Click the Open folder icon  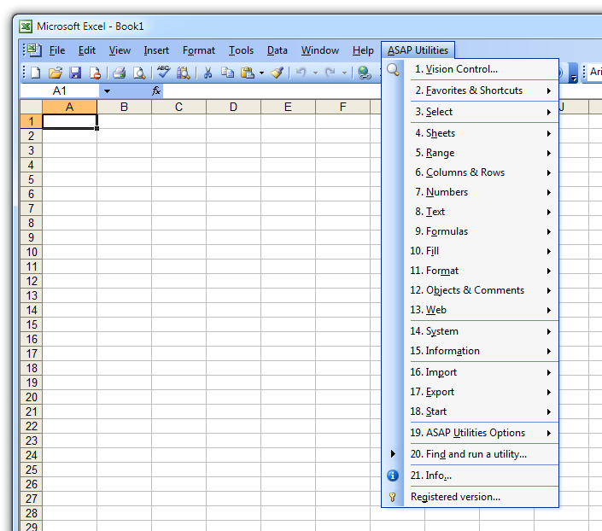(x=55, y=73)
